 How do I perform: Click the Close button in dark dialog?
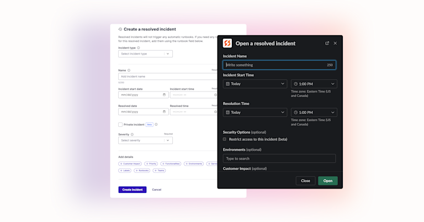pos(305,181)
